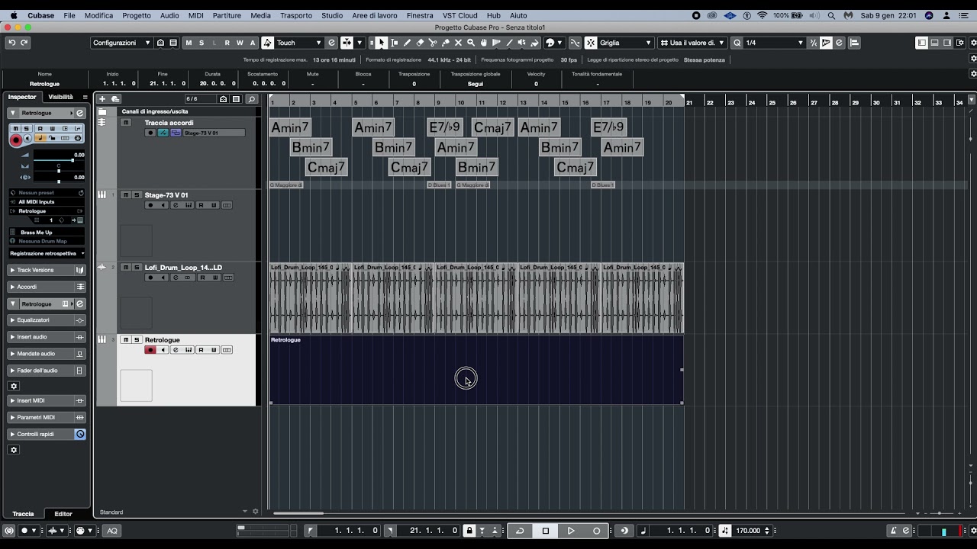Open the 1/4 quantize preset dropdown

775,43
